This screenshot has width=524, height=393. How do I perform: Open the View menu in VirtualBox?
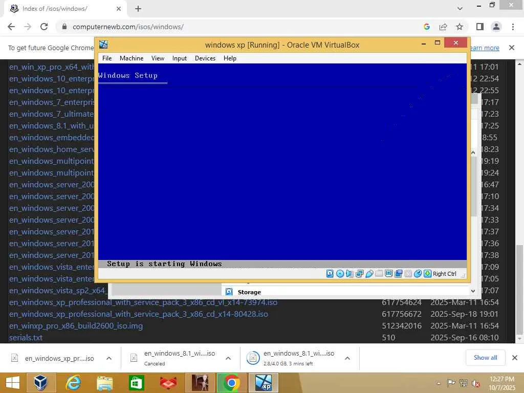point(158,58)
